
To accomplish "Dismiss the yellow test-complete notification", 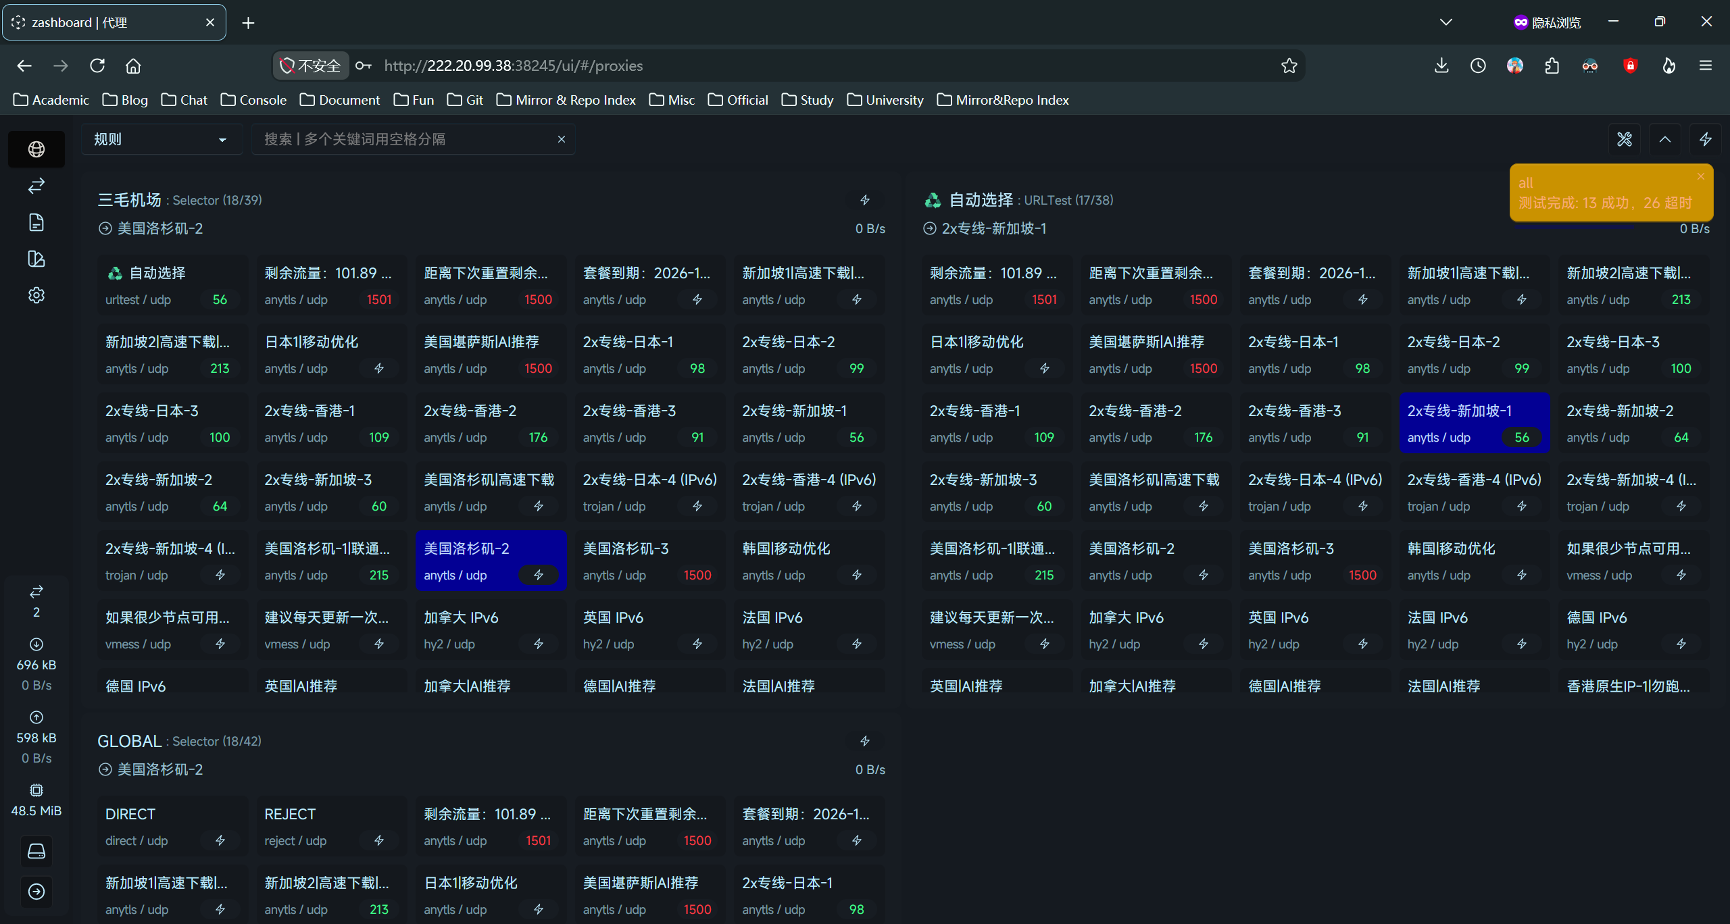I will pyautogui.click(x=1701, y=176).
